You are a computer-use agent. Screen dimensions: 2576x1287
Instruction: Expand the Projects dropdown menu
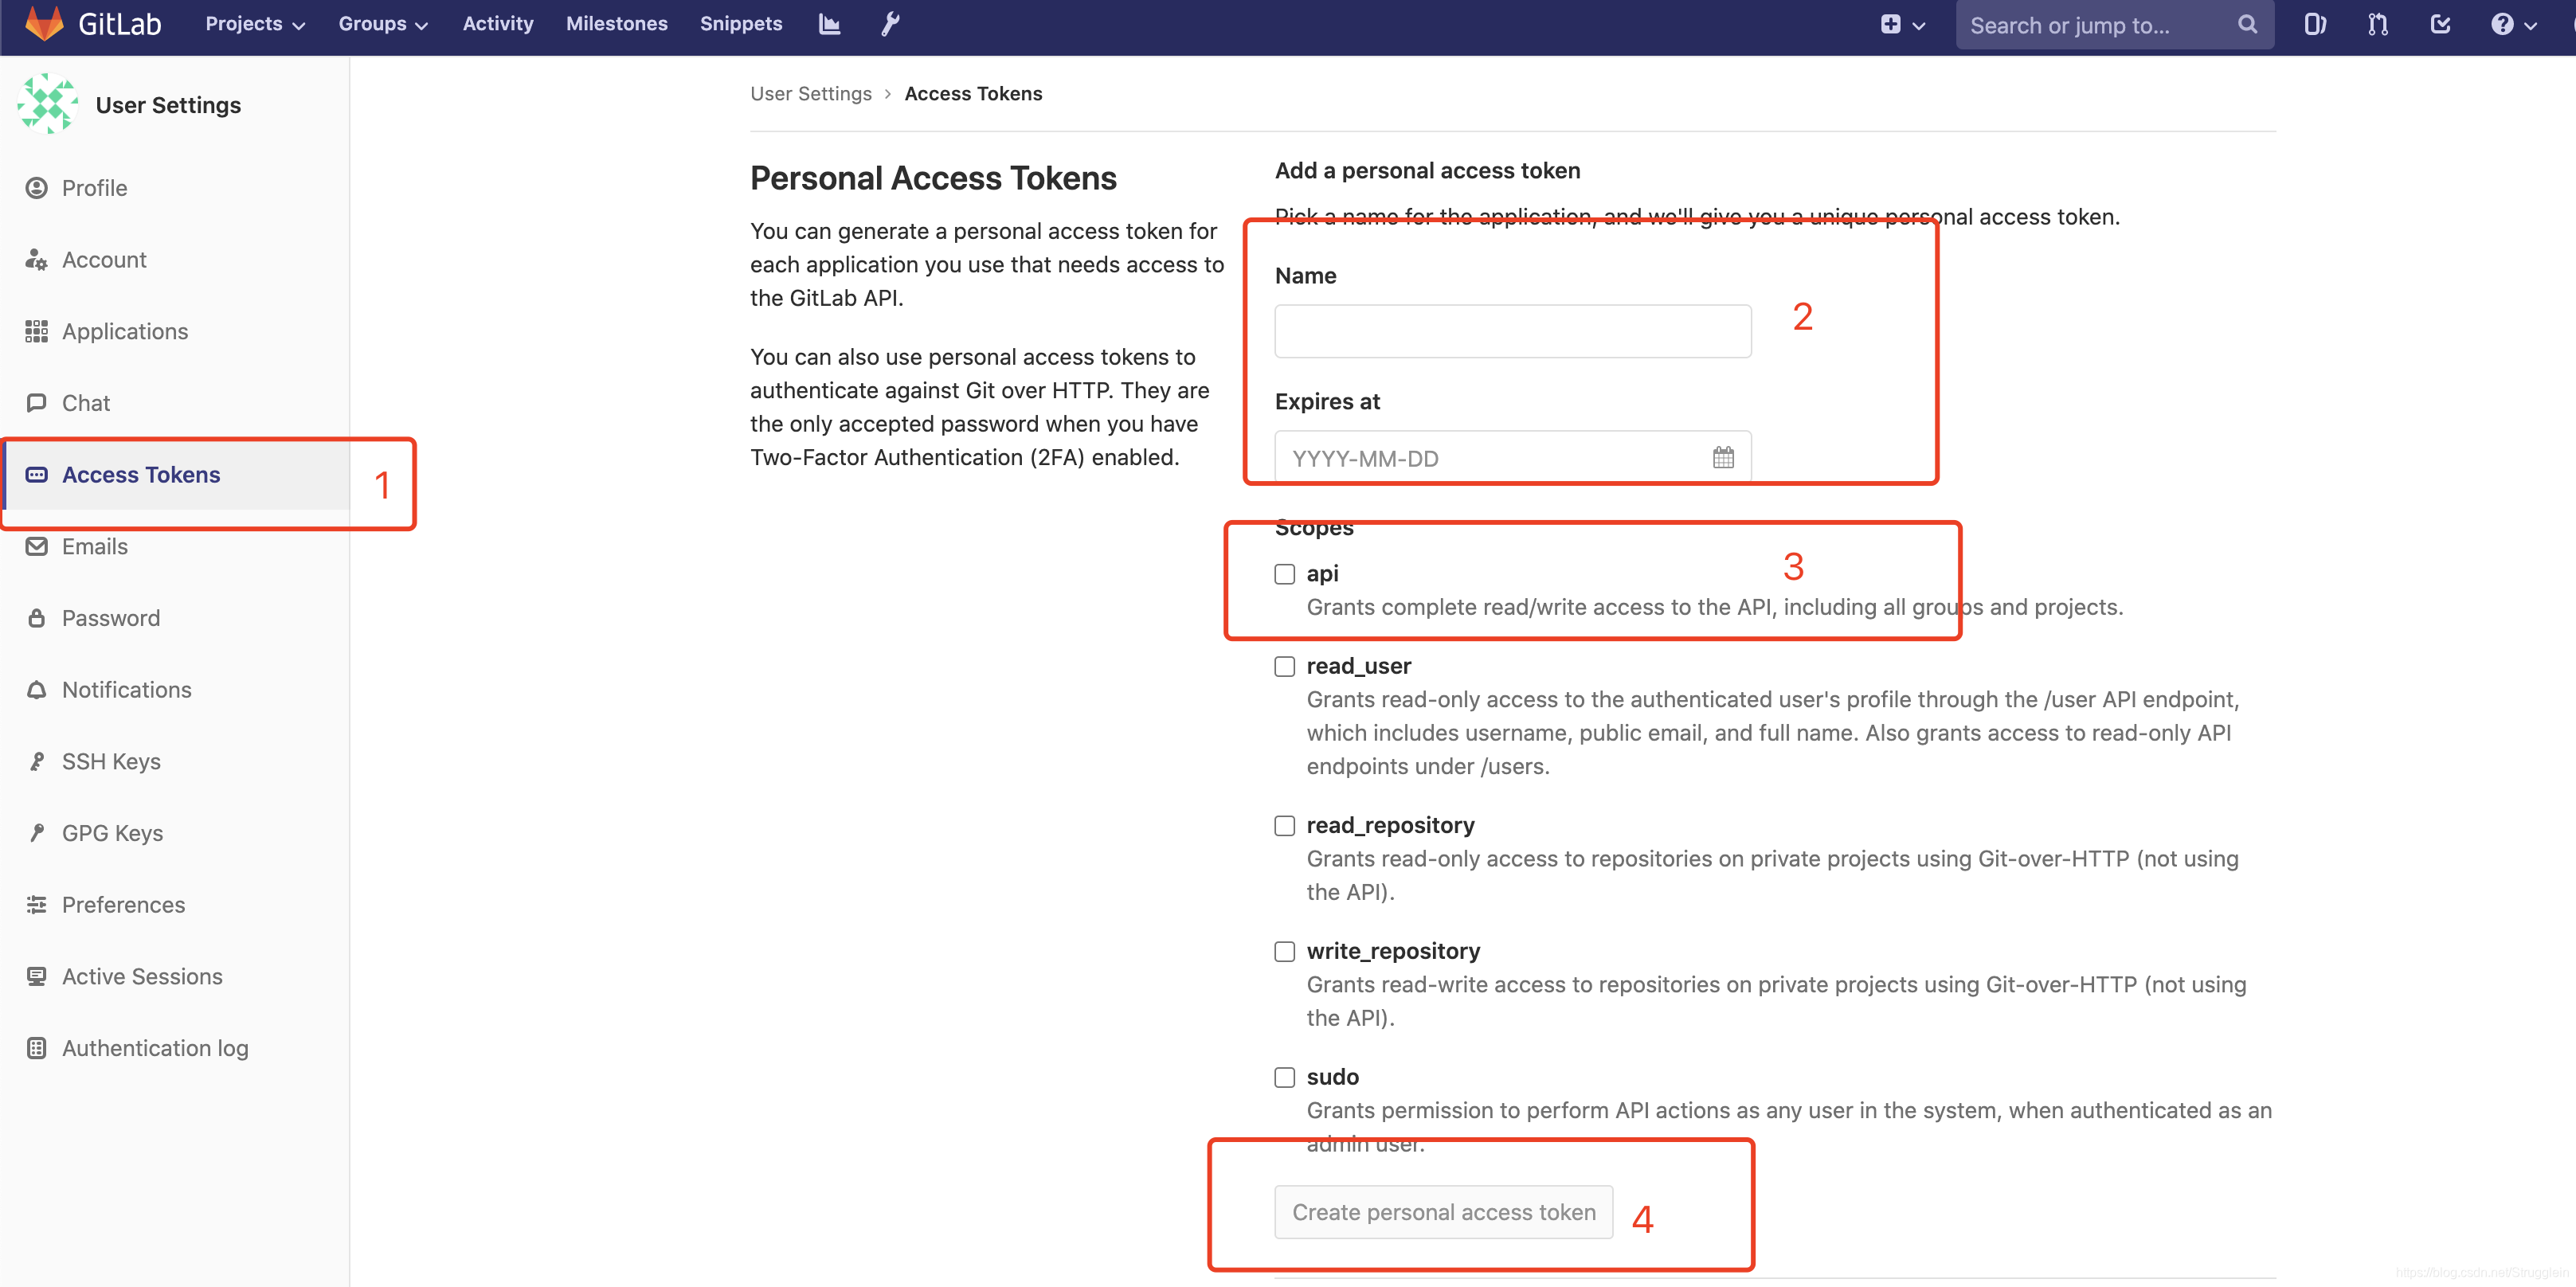click(x=255, y=24)
